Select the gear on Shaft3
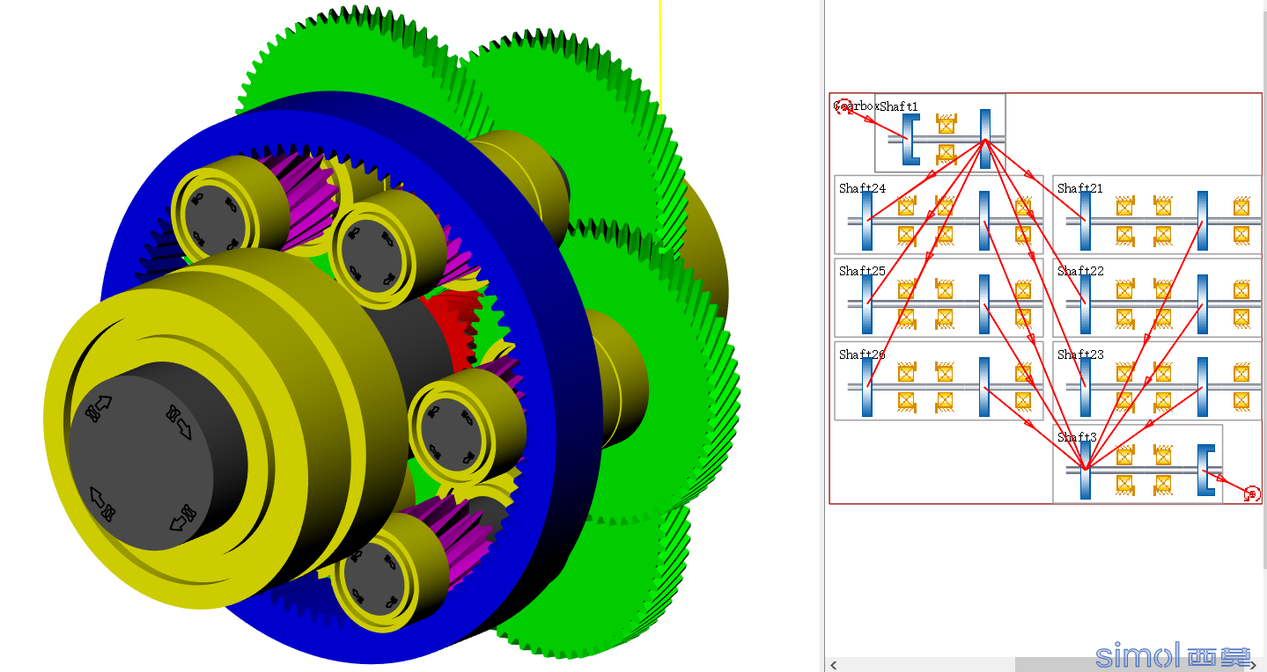 click(1086, 471)
